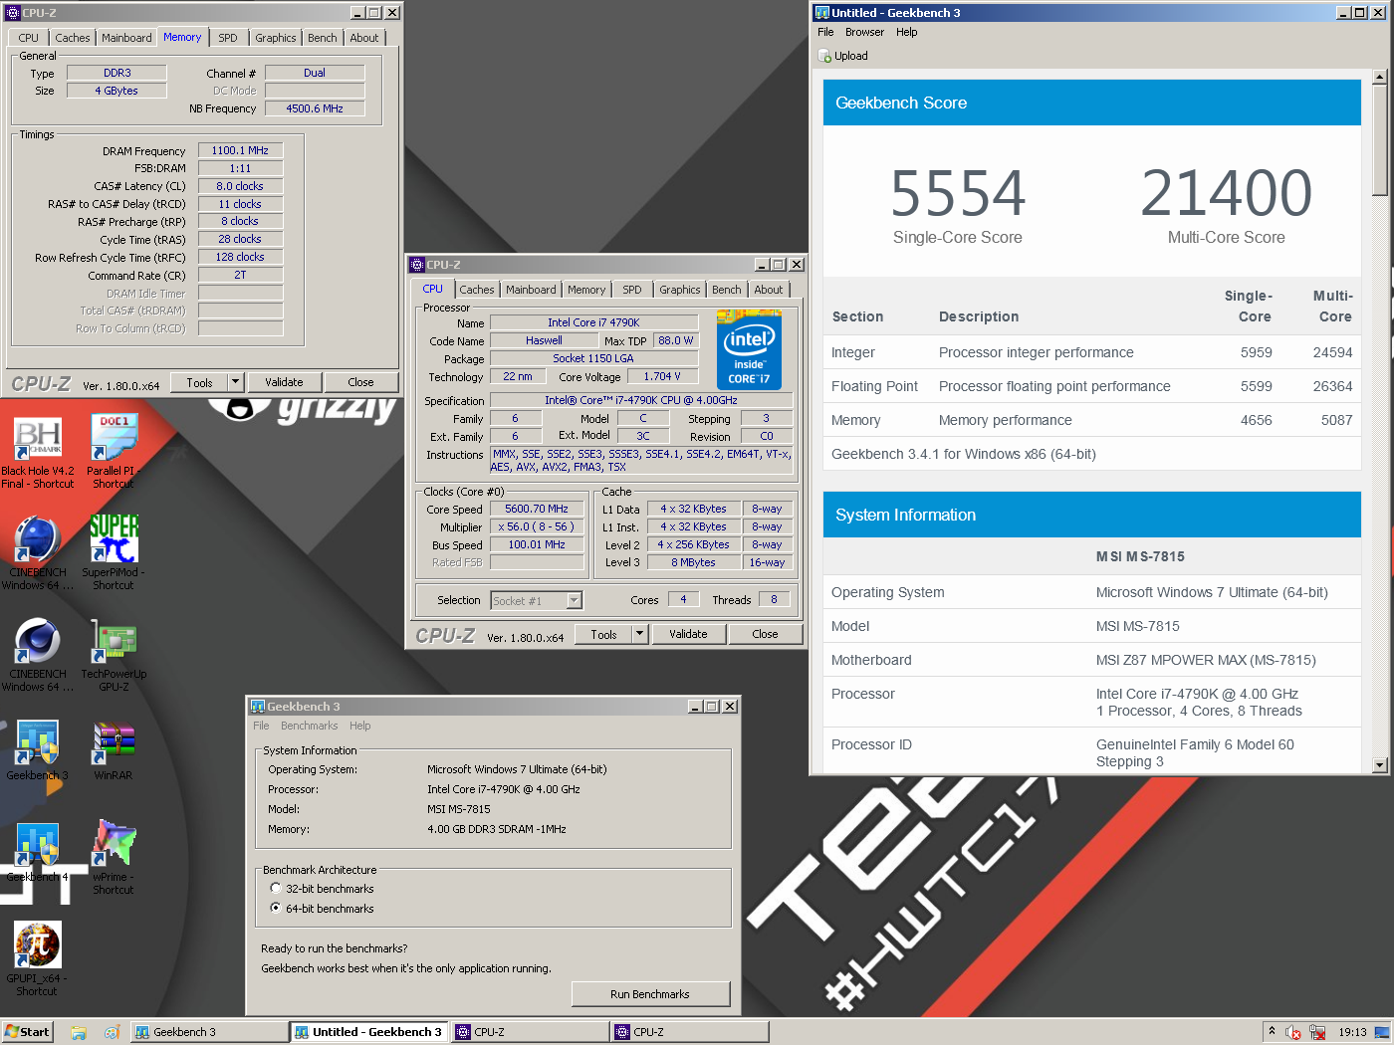Image resolution: width=1394 pixels, height=1045 pixels.
Task: Open TechPowerUp GPU-Z desktop icon
Action: click(x=114, y=641)
